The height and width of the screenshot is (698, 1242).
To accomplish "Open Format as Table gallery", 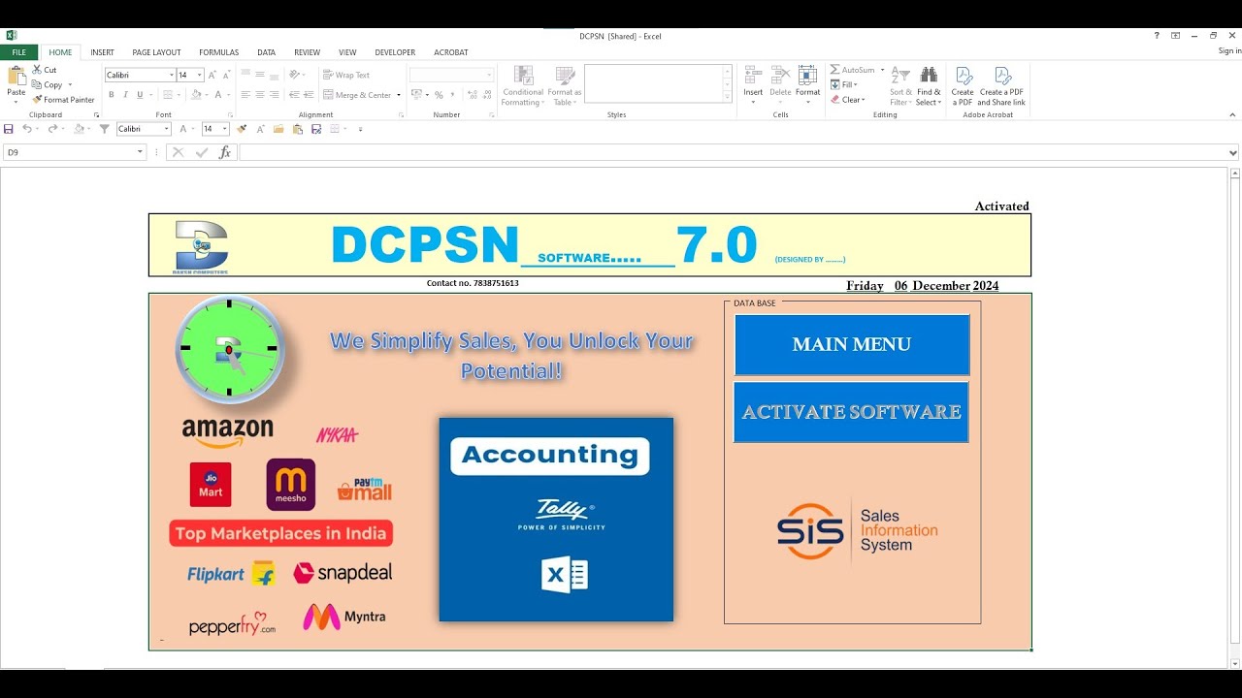I will pos(564,86).
